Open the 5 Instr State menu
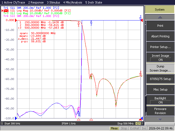The width and height of the screenshot is (175, 131). point(94,2)
